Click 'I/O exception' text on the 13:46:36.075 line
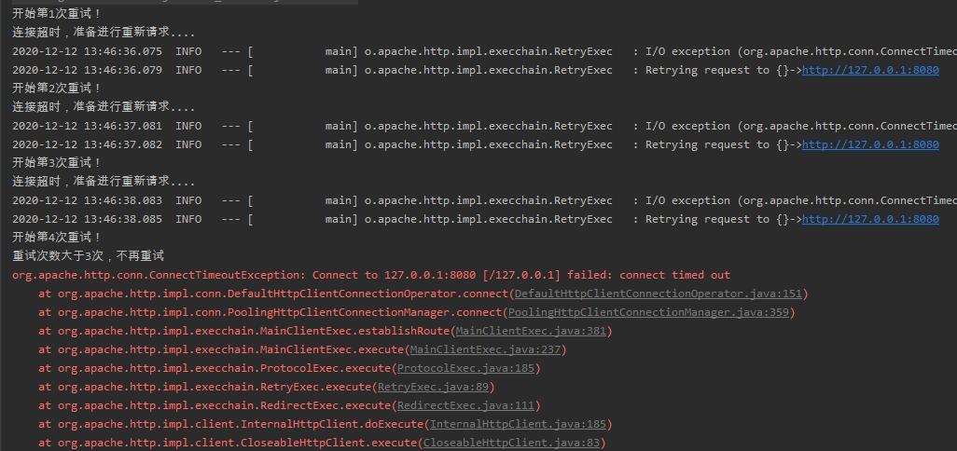This screenshot has height=451, width=957. (687, 52)
